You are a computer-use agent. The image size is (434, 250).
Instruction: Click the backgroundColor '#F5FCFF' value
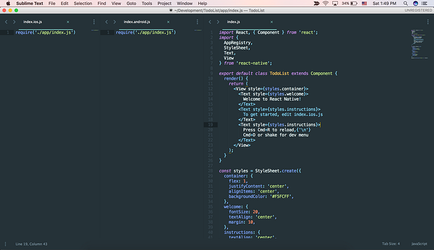point(281,197)
